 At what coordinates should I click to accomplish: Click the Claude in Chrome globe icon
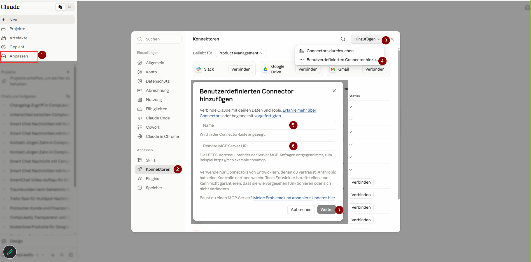coord(140,136)
